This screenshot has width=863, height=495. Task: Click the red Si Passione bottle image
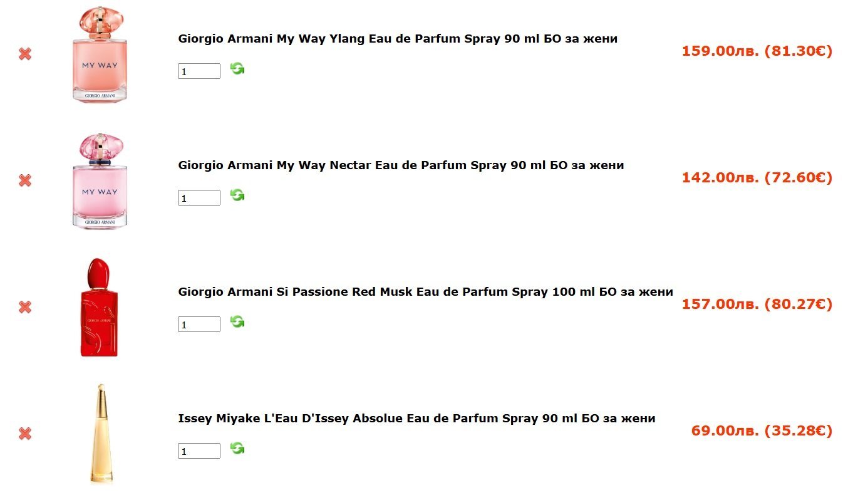click(x=99, y=307)
